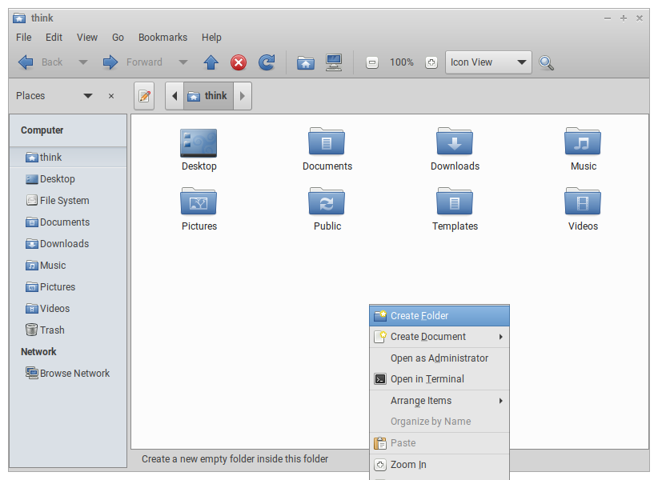Click the Forward arrow icon
This screenshot has height=480, width=658.
pos(110,62)
